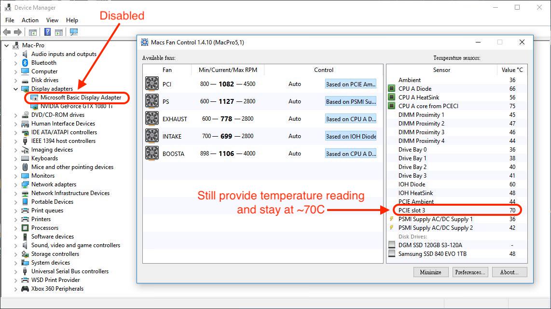Select the Ambient sensor row
Screen dimensions: 551x309
click(457, 80)
